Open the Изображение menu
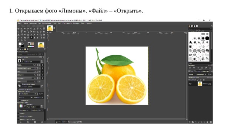The height and width of the screenshot is (133, 237). [x=47, y=23]
